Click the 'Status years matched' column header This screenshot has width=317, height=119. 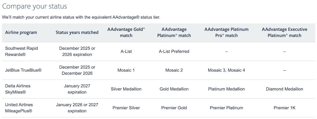coord(77,33)
